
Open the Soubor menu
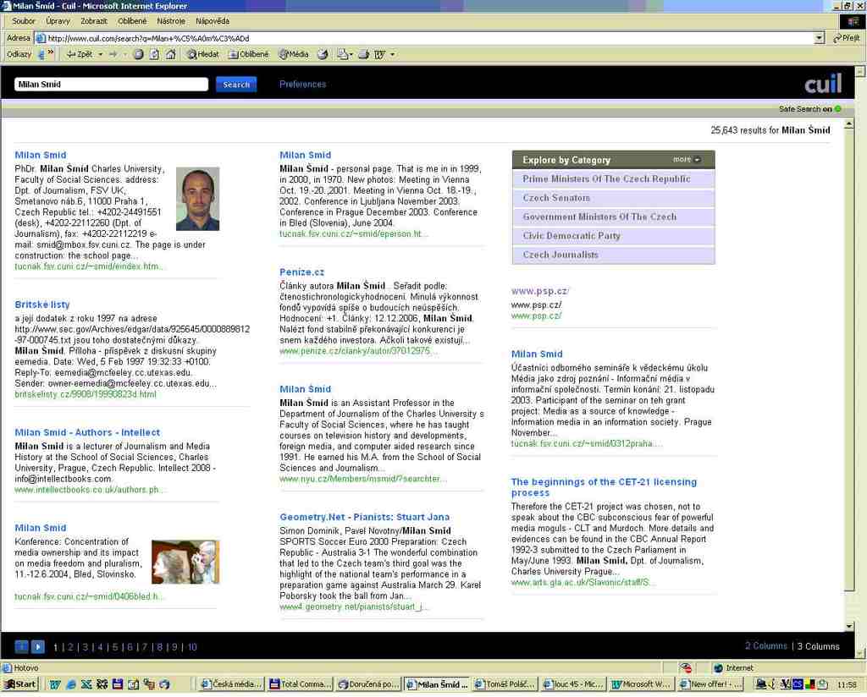[24, 21]
